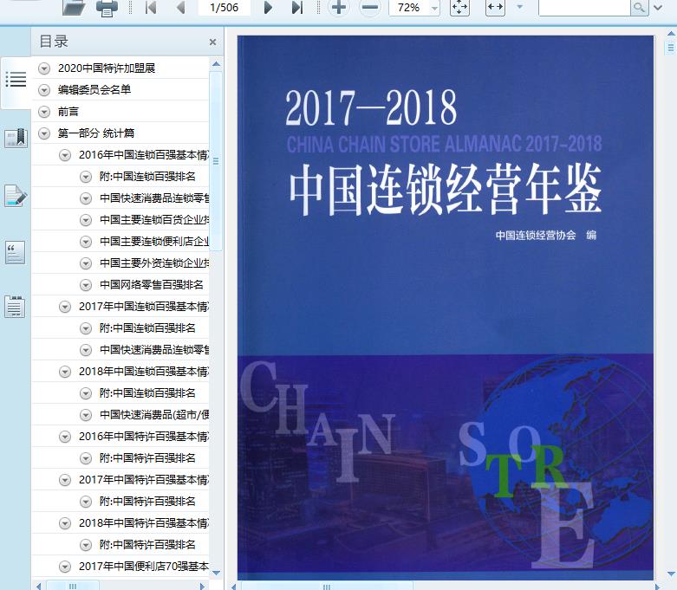Go to the previous page
677x590 pixels.
point(181,7)
